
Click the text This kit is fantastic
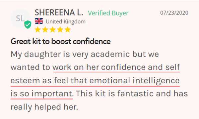tap(115, 94)
